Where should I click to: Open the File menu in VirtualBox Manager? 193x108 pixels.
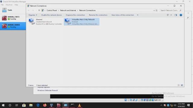pos(2,5)
